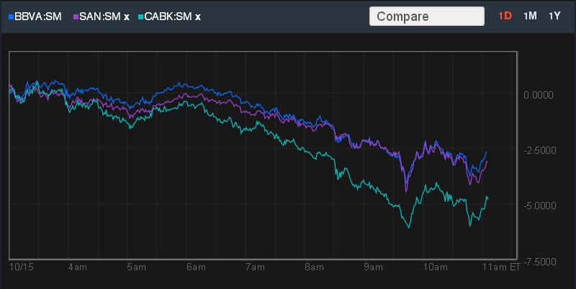Switch to the 1Y time range

coord(554,16)
